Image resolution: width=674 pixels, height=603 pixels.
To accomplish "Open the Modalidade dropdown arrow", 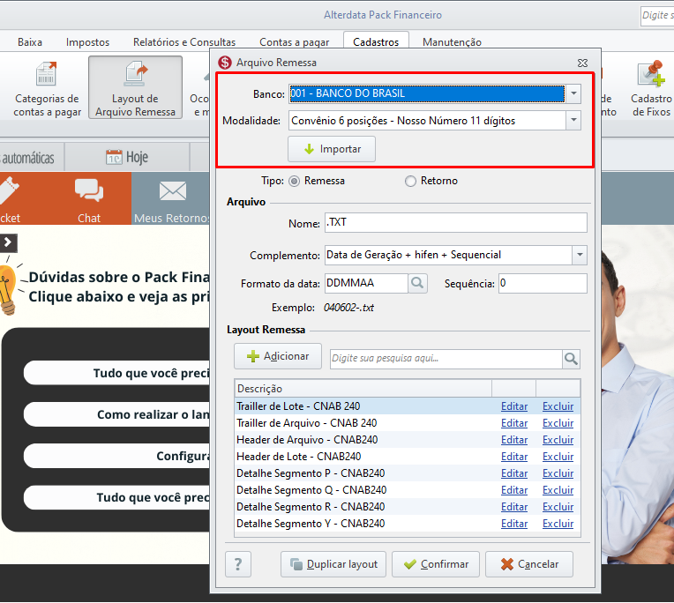I will (x=573, y=120).
